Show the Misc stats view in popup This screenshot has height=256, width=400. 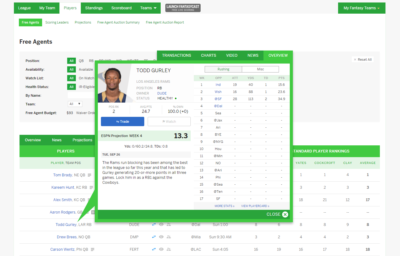[260, 69]
